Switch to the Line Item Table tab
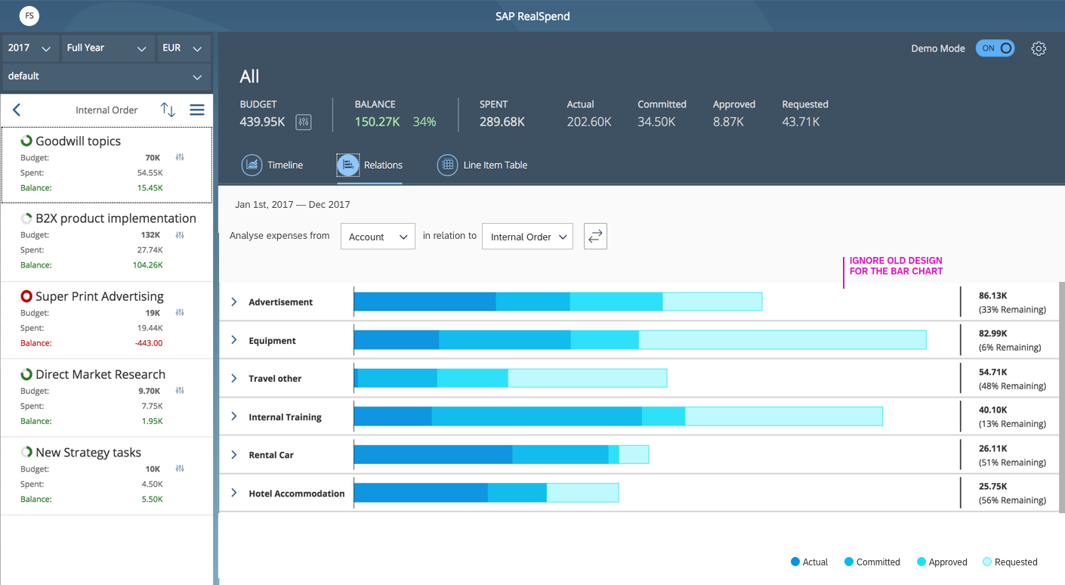 click(483, 165)
